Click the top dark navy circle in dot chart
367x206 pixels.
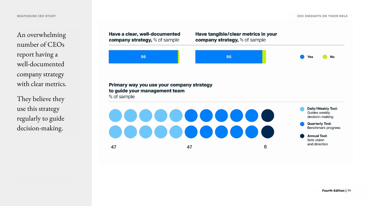(x=268, y=116)
